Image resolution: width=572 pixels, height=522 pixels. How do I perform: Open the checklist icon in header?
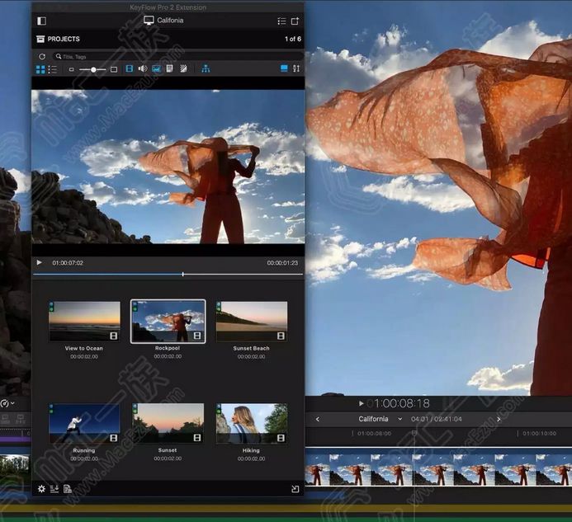click(x=281, y=21)
